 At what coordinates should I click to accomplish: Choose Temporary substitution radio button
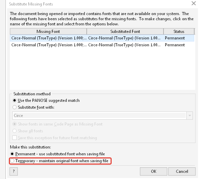[12, 161]
